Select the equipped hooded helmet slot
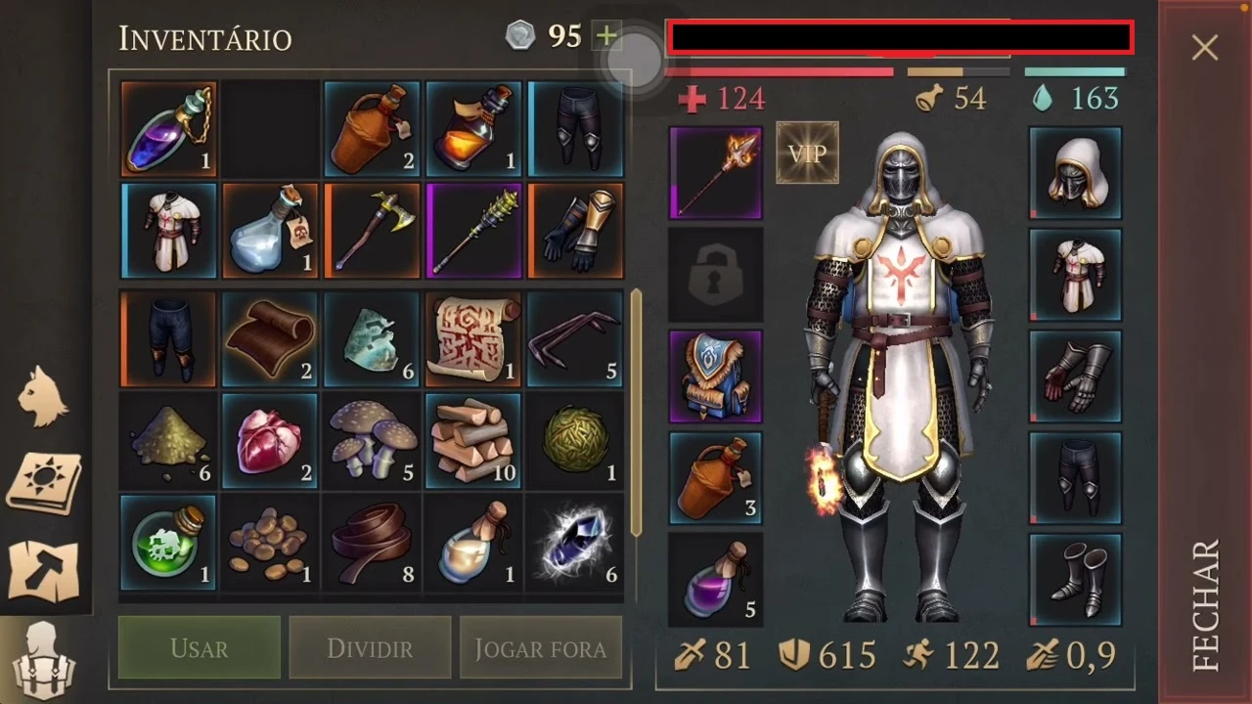This screenshot has width=1252, height=704. (x=1076, y=173)
